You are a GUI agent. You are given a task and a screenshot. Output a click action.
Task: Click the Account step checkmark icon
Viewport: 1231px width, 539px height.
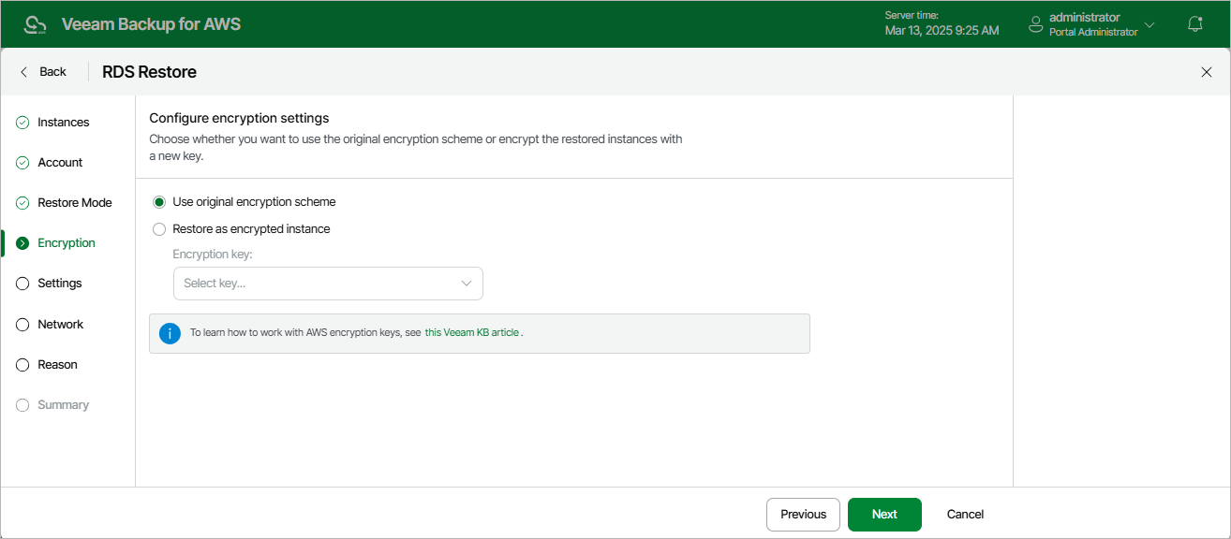point(23,163)
